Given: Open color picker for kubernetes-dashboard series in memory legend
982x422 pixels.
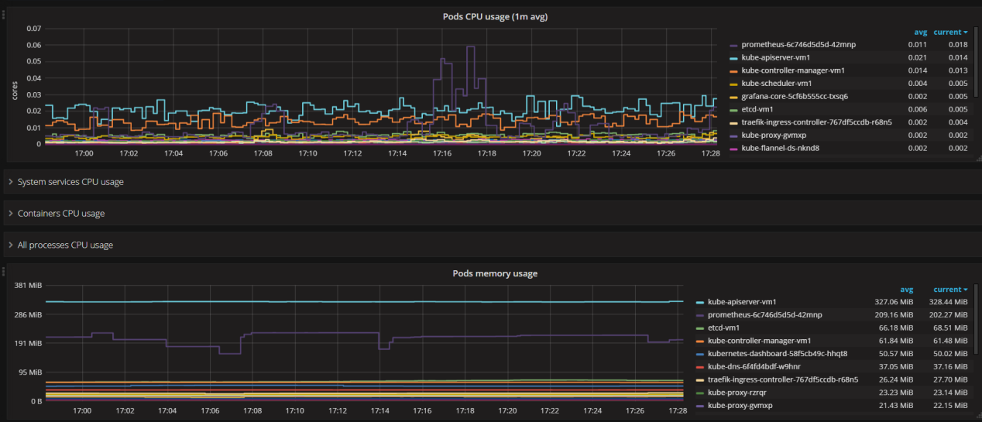Looking at the screenshot, I should coord(700,354).
